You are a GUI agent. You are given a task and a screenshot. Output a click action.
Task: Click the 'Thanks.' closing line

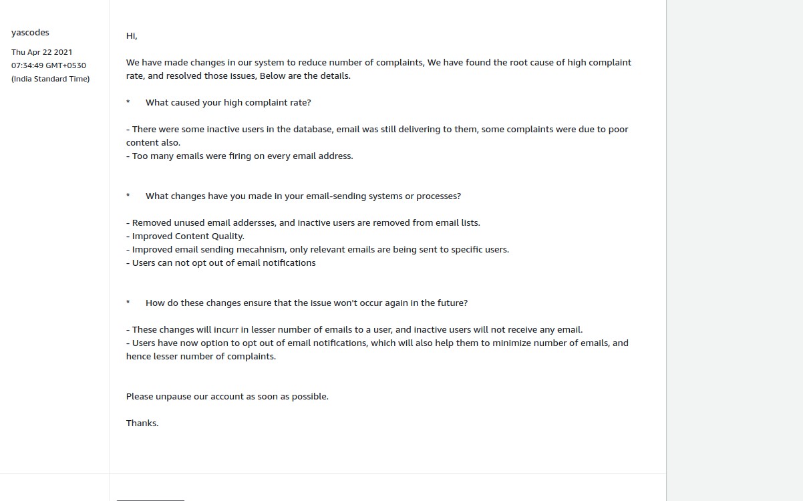coord(142,424)
